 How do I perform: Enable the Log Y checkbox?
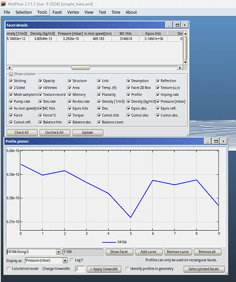72,260
